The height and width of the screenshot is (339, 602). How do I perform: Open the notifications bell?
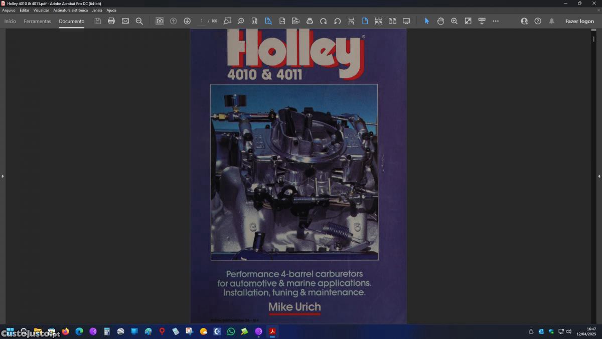(552, 21)
